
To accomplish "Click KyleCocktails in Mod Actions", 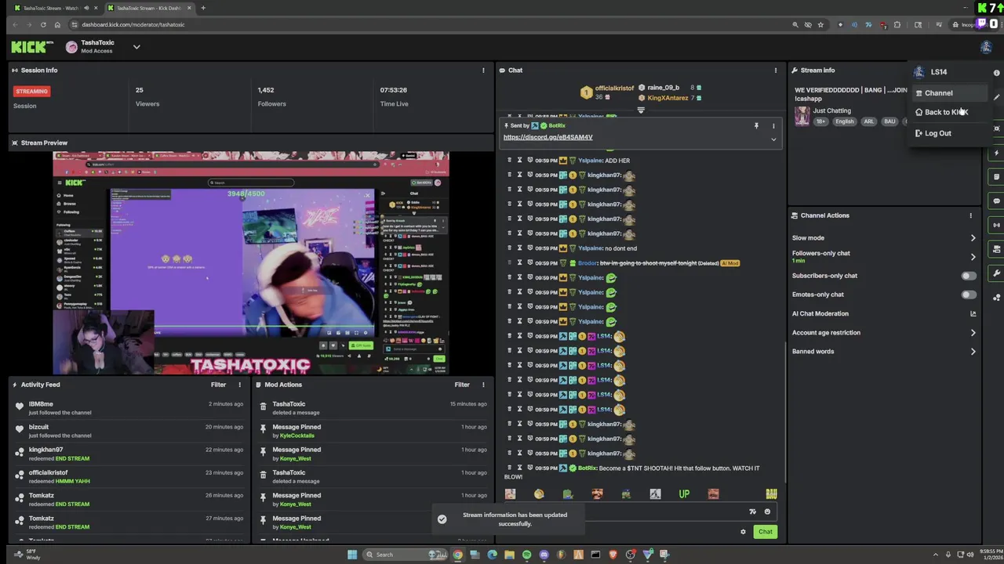I will point(296,436).
